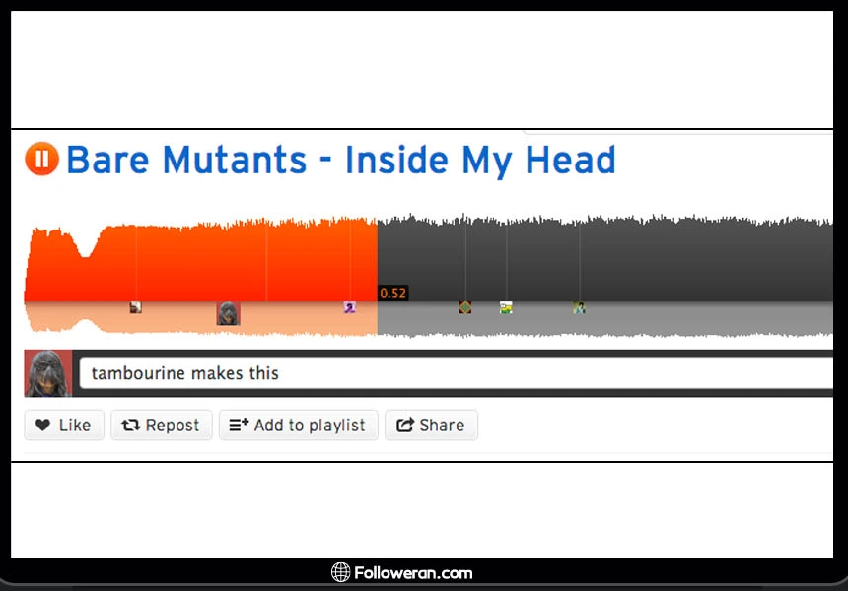Pause the Bare Mutants track

coord(42,160)
